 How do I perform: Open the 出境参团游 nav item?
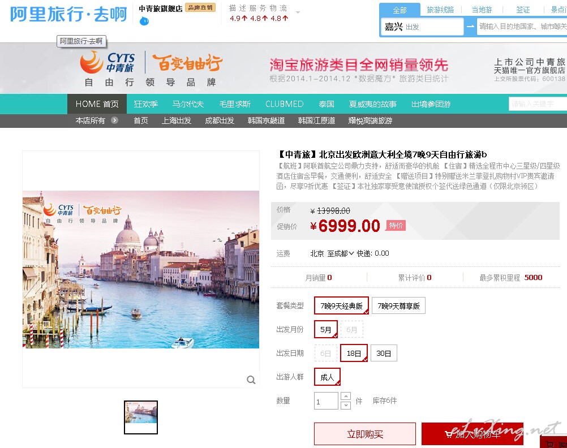click(431, 104)
